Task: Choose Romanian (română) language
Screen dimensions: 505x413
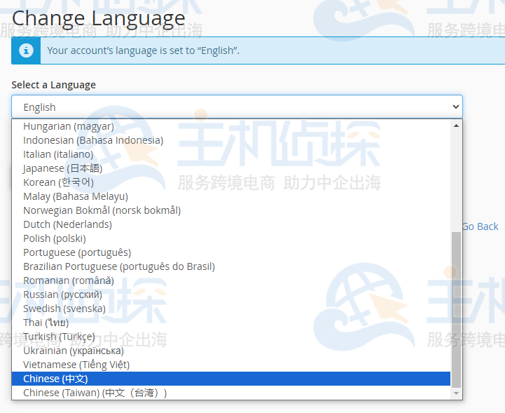Action: pos(231,280)
